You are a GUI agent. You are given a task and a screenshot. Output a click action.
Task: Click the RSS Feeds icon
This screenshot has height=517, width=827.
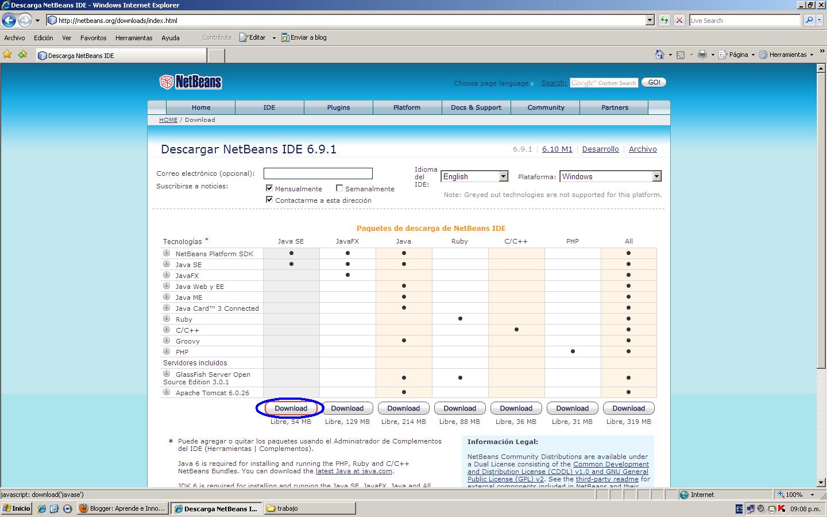(x=681, y=55)
